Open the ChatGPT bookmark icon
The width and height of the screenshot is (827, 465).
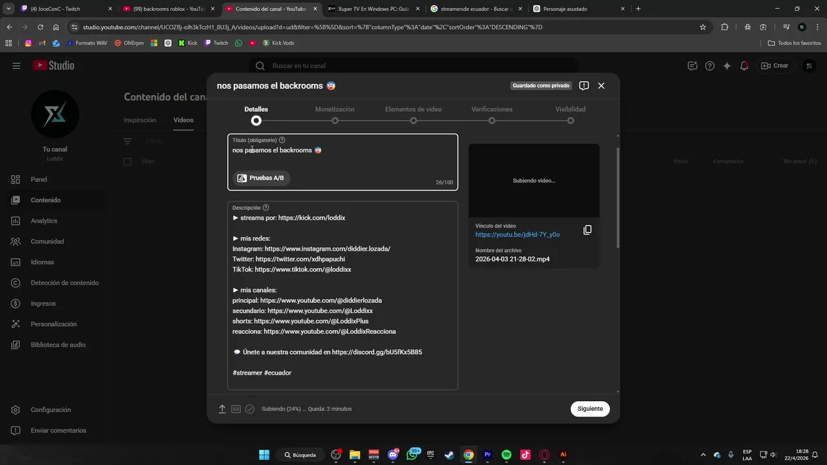coord(168,43)
